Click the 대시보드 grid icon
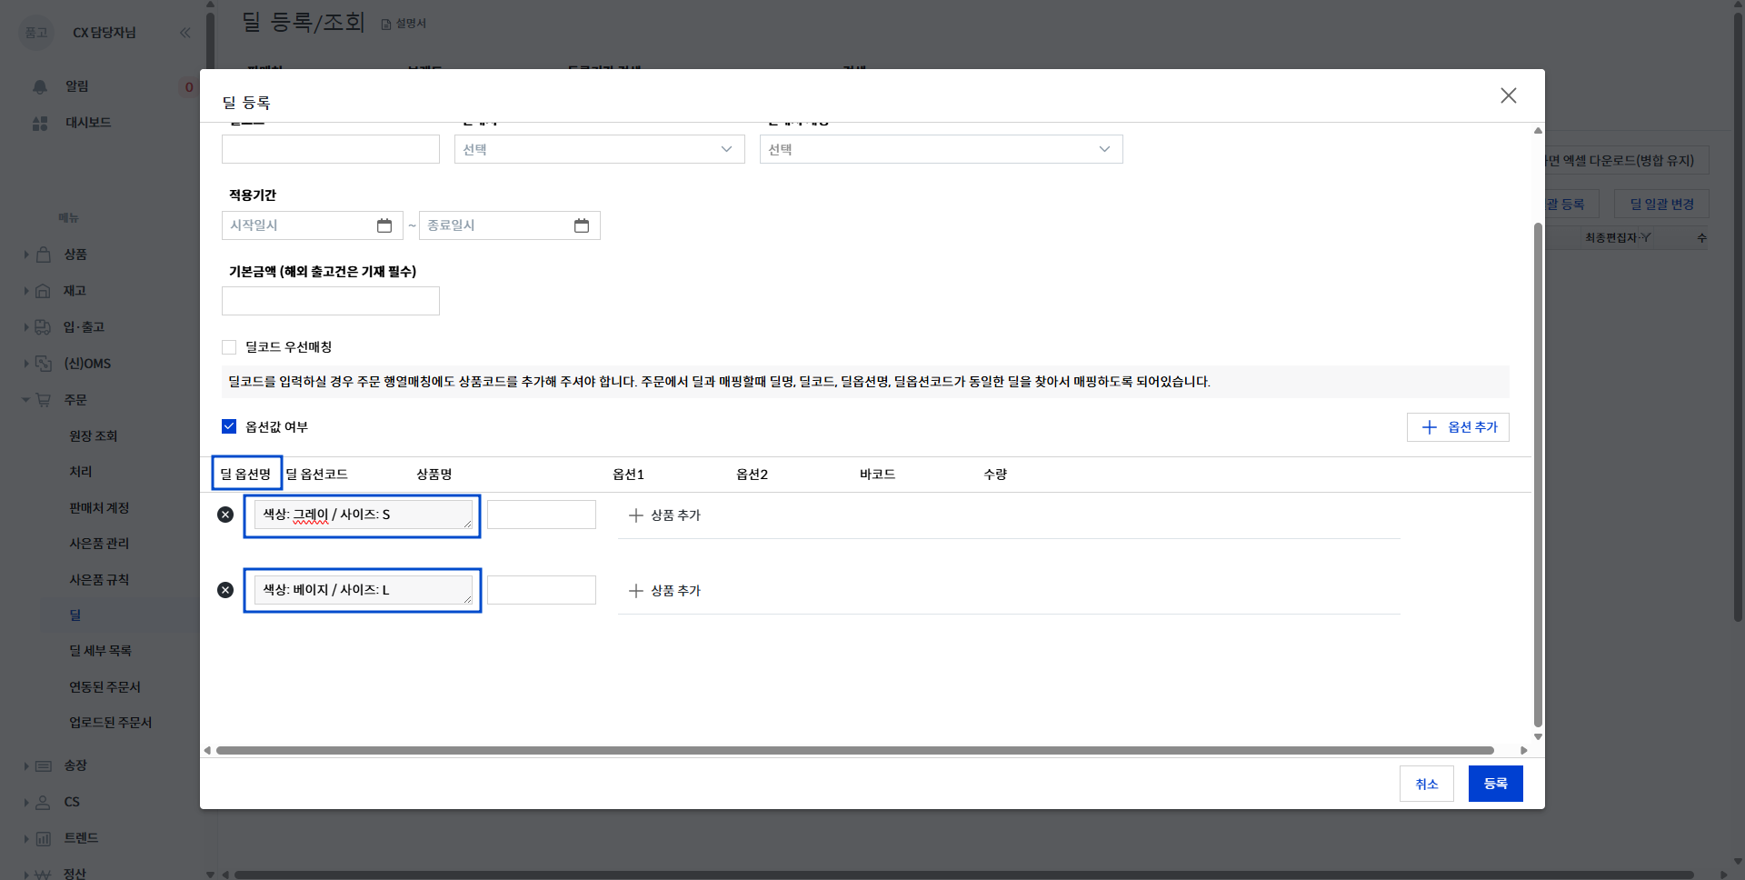Viewport: 1745px width, 880px height. tap(40, 123)
